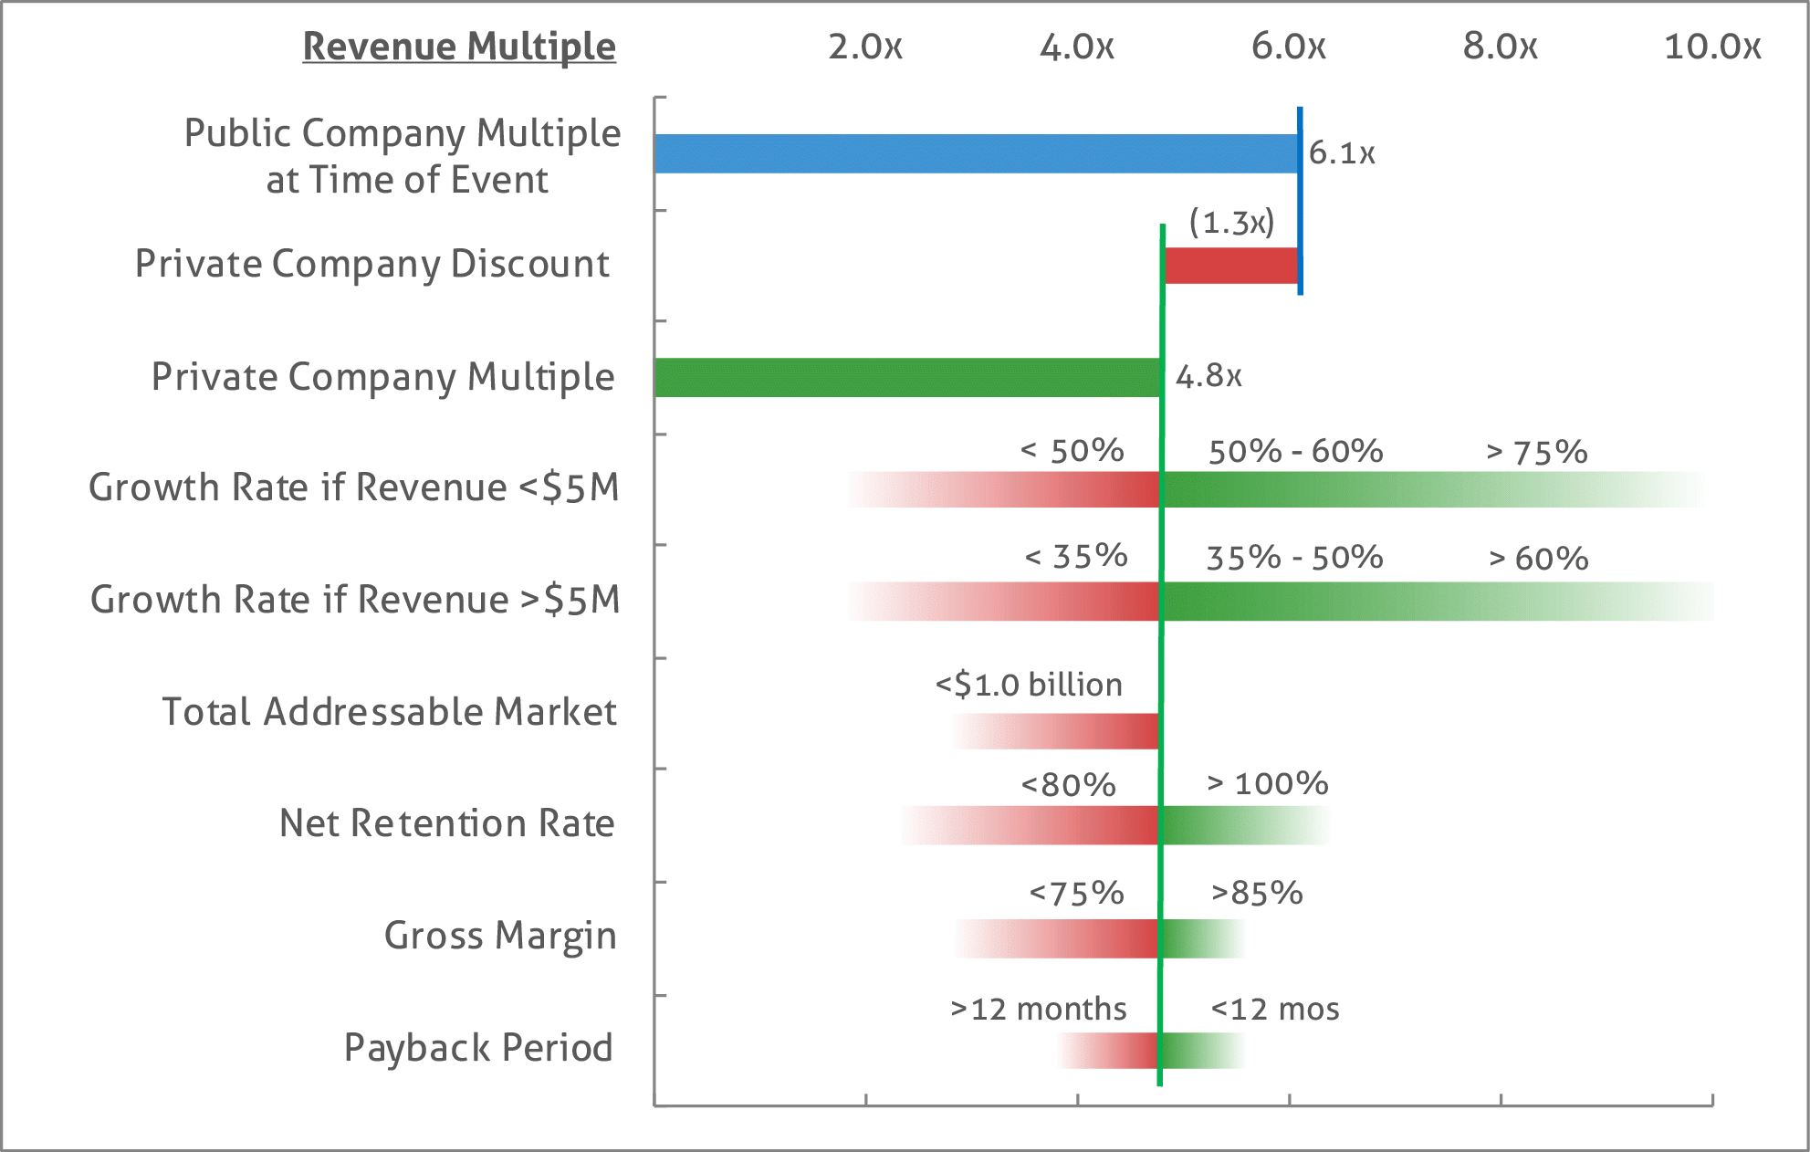Click the >85% gross margin annotation
Viewport: 1810px width, 1152px height.
(1257, 895)
